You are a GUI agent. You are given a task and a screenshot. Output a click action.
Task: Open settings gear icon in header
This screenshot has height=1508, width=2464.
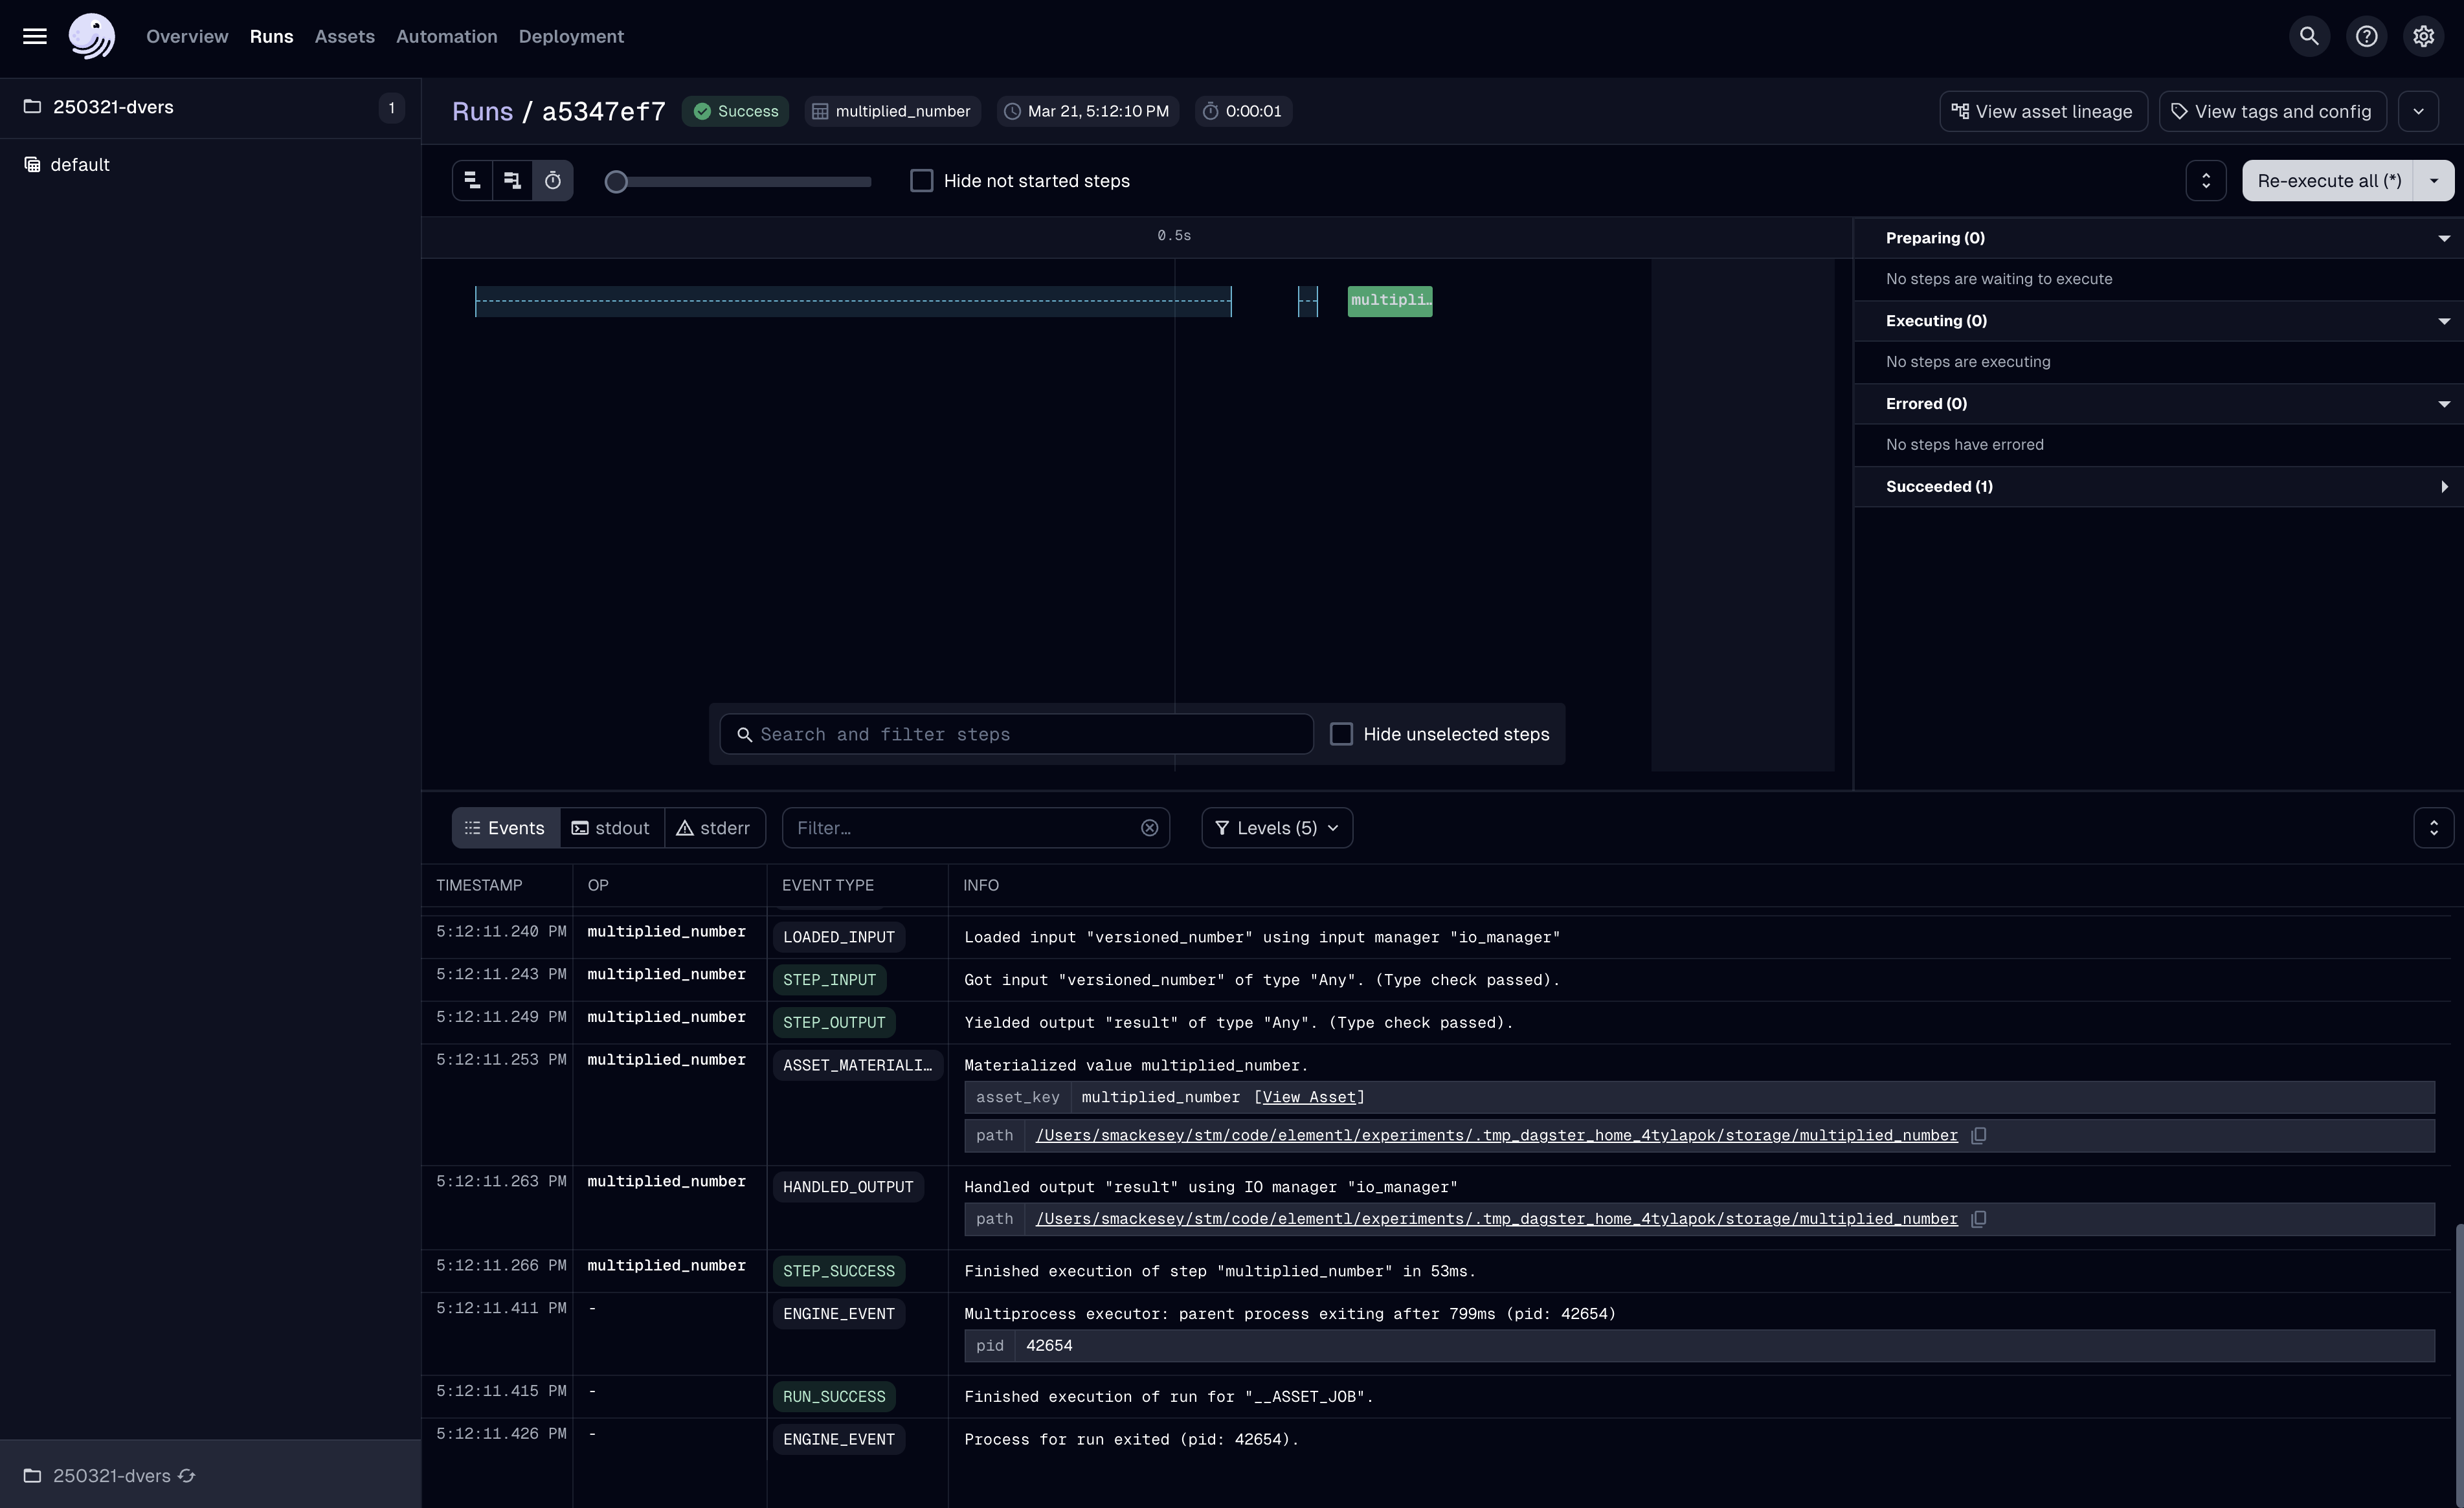[2423, 36]
